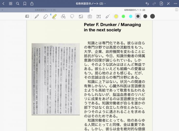179x131 pixels.
Task: Select the Pen tool
Action: (37, 16)
